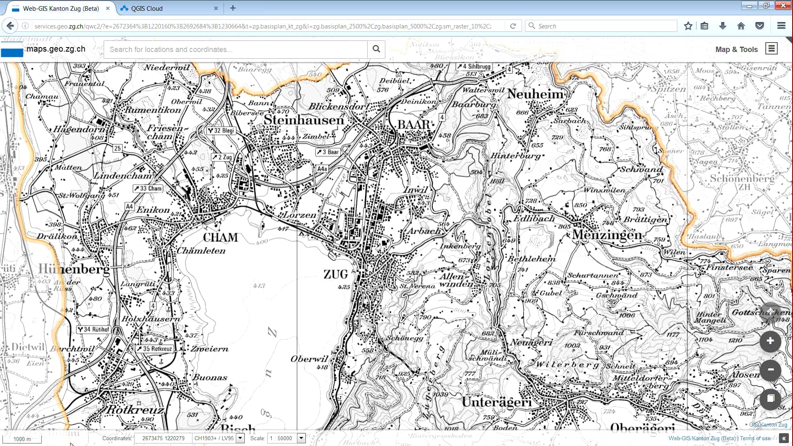Click the Menzingen label on the map
The height and width of the screenshot is (446, 793).
(607, 235)
